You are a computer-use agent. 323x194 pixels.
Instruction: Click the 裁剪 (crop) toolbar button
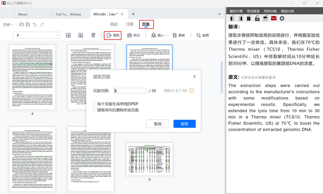(203, 35)
